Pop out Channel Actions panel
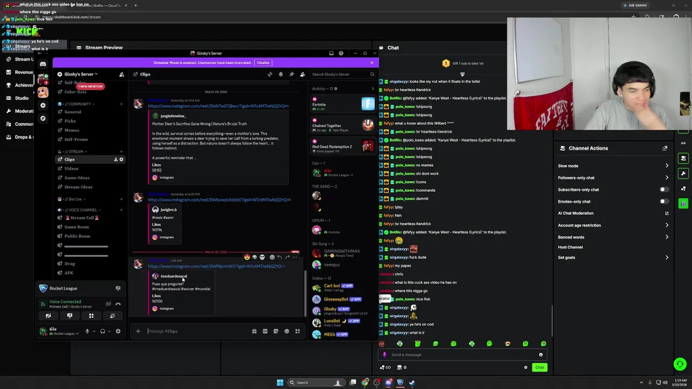Image resolution: width=692 pixels, height=389 pixels. point(665,148)
